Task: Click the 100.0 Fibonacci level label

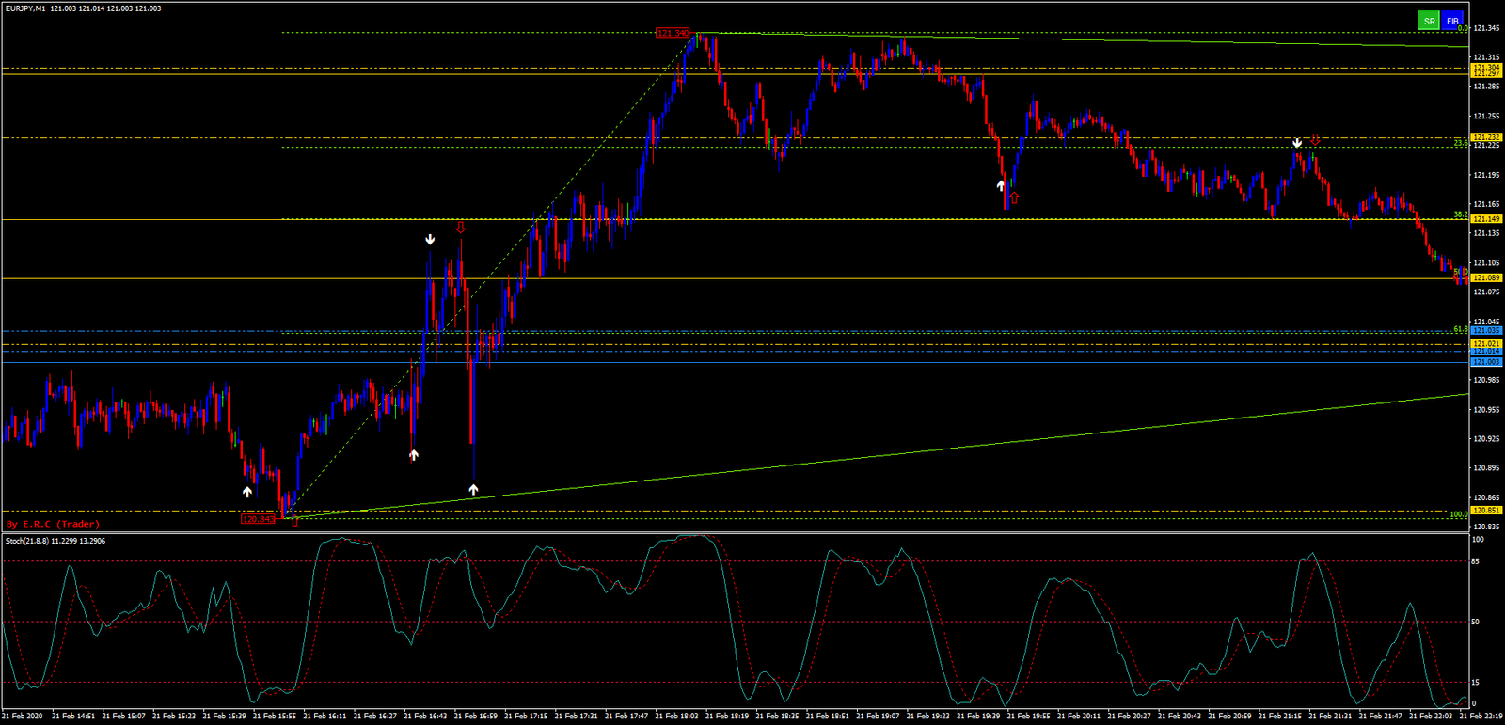Action: point(1458,514)
